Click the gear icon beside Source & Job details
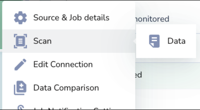Viewport: 200px width, 110px height. point(20,18)
